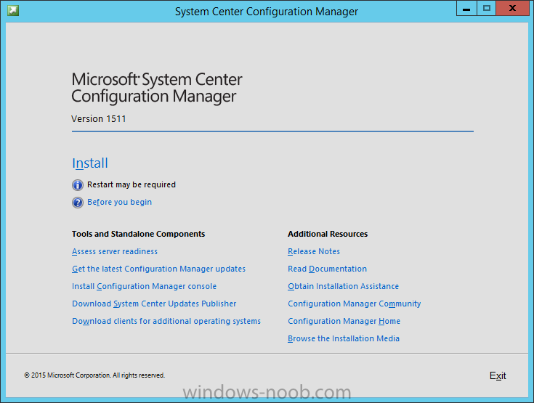The image size is (534, 403).
Task: Open Read Documentation link
Action: coord(327,269)
